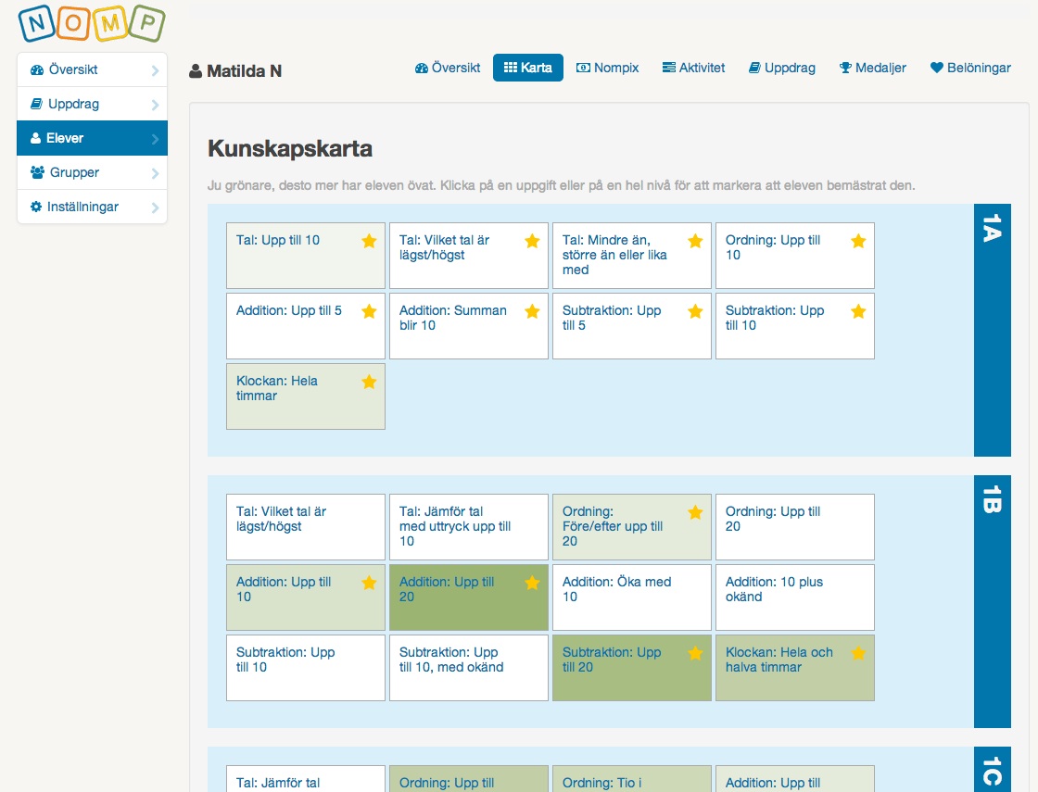Click the Aktivitet list icon
This screenshot has width=1038, height=792.
[x=669, y=67]
